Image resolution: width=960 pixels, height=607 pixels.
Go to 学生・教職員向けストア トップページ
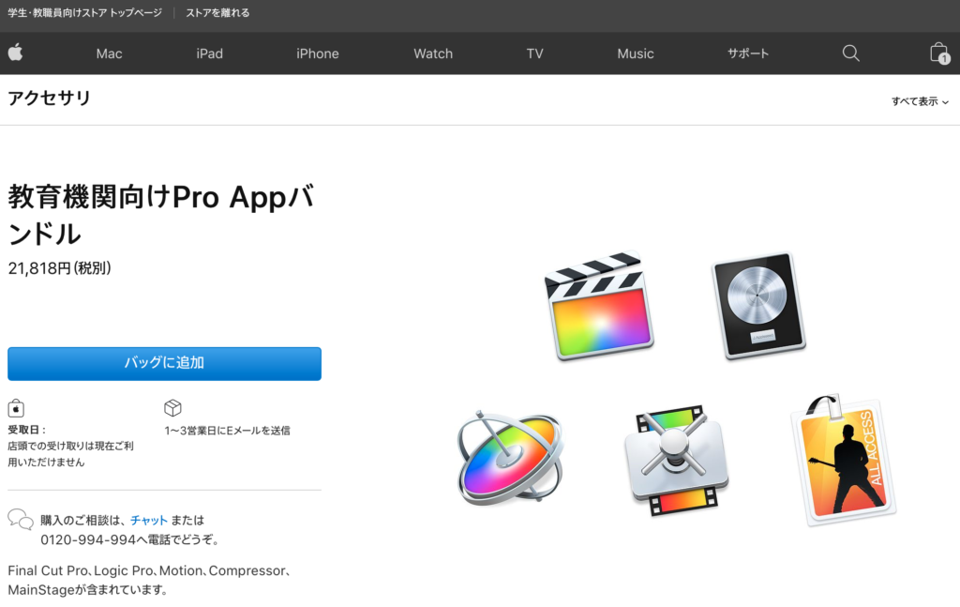pos(85,13)
